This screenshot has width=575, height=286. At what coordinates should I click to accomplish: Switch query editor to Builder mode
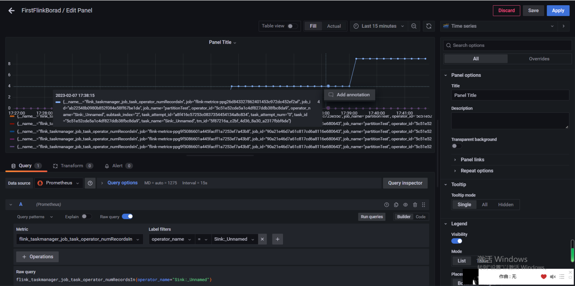coord(404,217)
